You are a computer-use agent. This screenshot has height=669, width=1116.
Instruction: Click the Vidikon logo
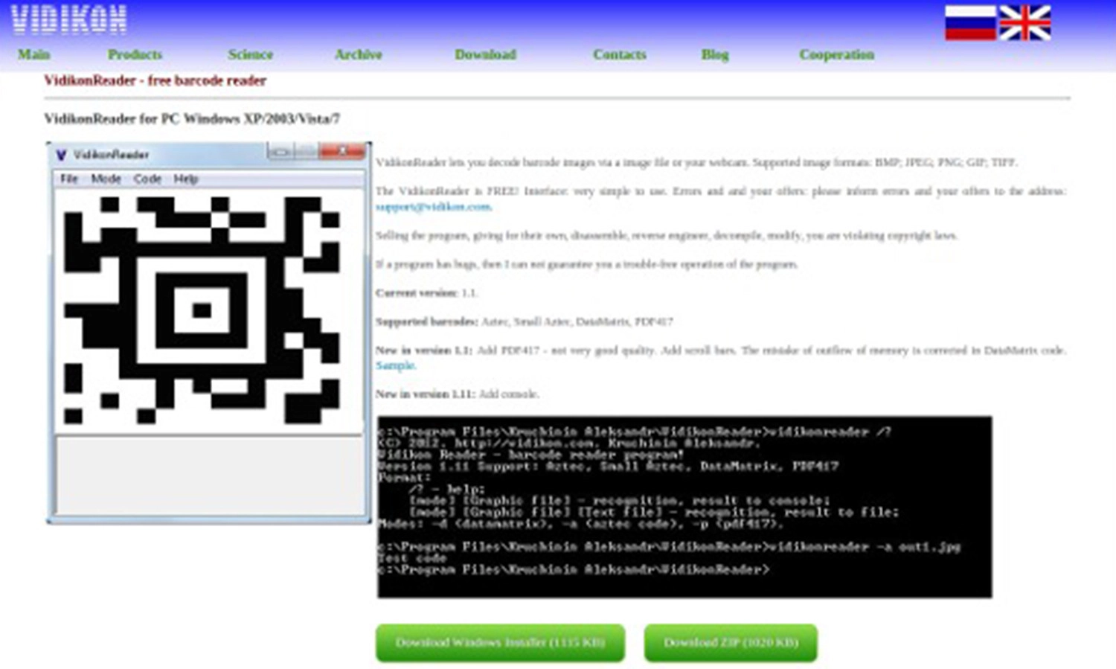pyautogui.click(x=68, y=20)
